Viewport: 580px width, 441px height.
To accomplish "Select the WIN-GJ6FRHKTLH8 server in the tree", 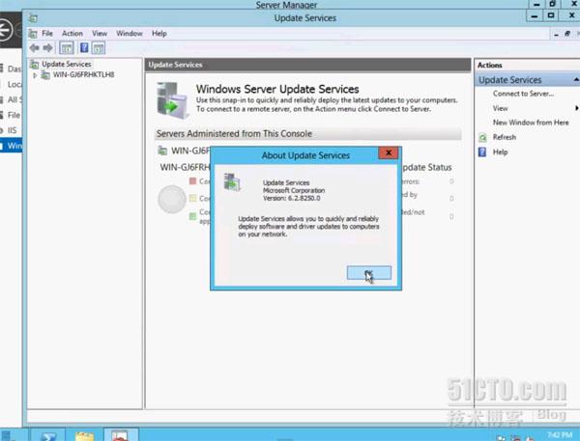I will (x=83, y=74).
